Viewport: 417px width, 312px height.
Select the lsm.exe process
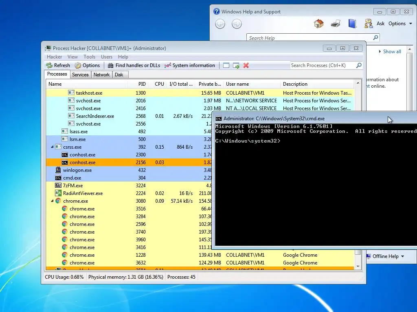click(x=129, y=139)
